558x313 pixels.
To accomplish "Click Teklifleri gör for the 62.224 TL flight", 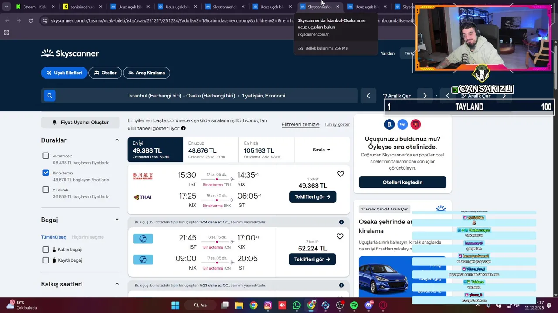I will pyautogui.click(x=312, y=259).
